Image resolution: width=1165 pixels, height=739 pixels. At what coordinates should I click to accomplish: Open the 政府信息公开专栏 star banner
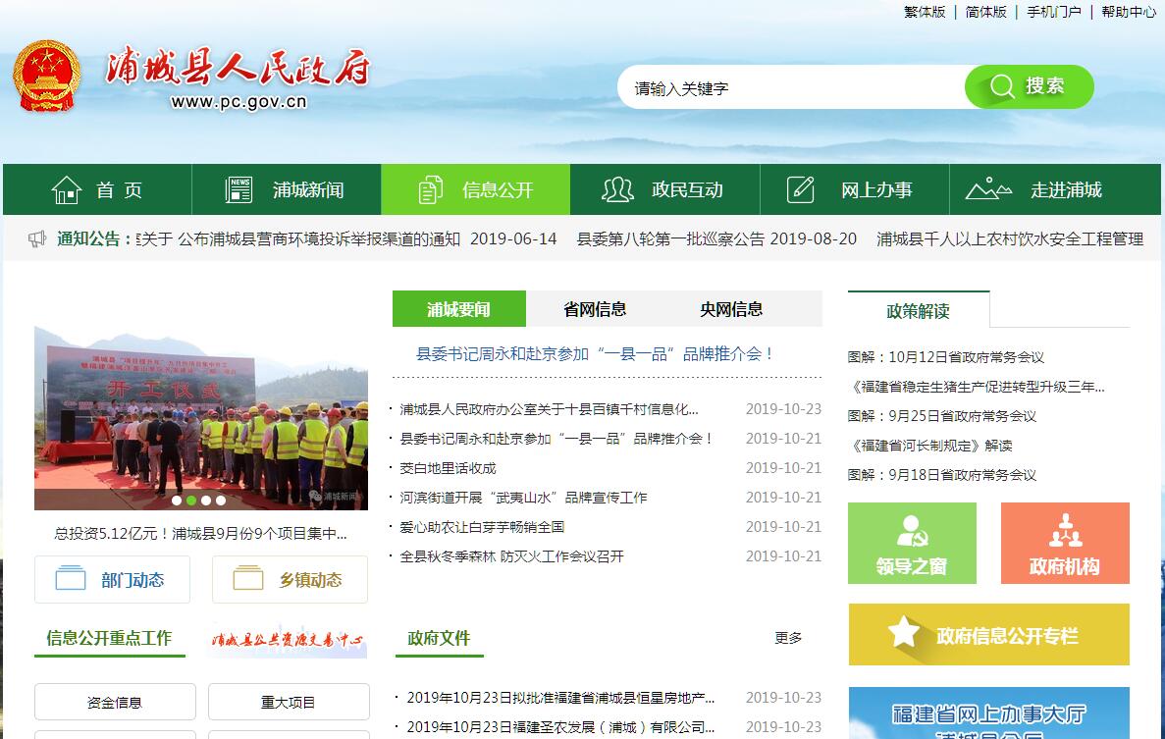coord(988,635)
